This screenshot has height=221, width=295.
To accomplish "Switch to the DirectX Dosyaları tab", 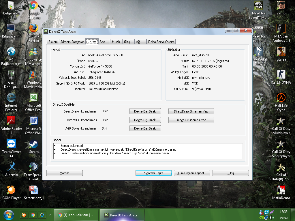I will click(72, 42).
